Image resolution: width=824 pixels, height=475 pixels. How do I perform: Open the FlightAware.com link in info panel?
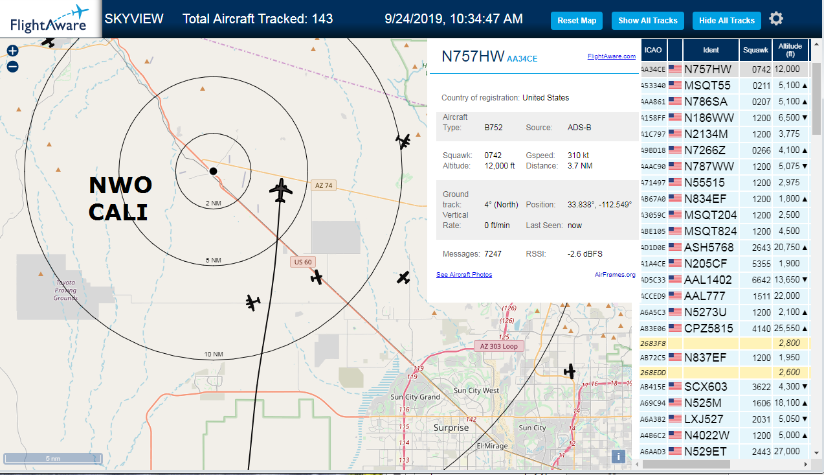[x=611, y=56]
